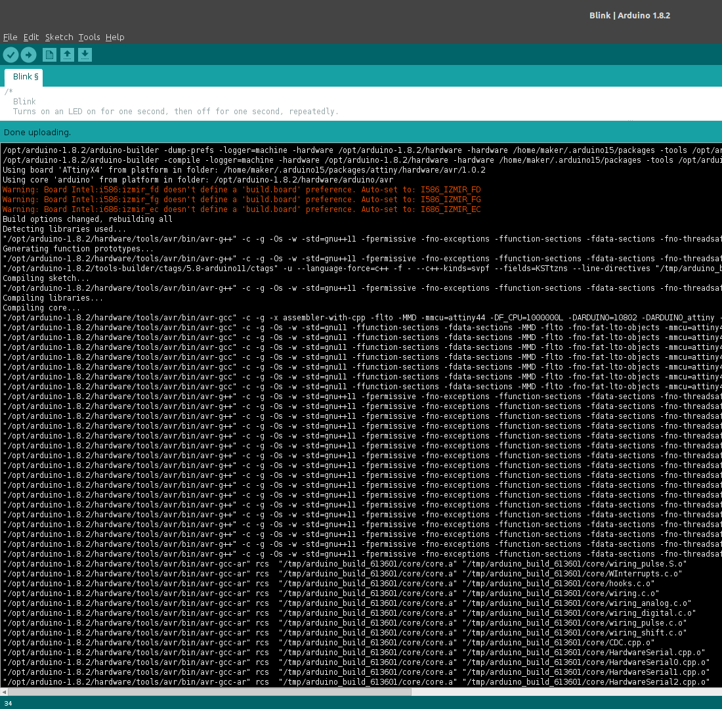Open the Help menu
This screenshot has height=709, width=722.
[x=115, y=37]
